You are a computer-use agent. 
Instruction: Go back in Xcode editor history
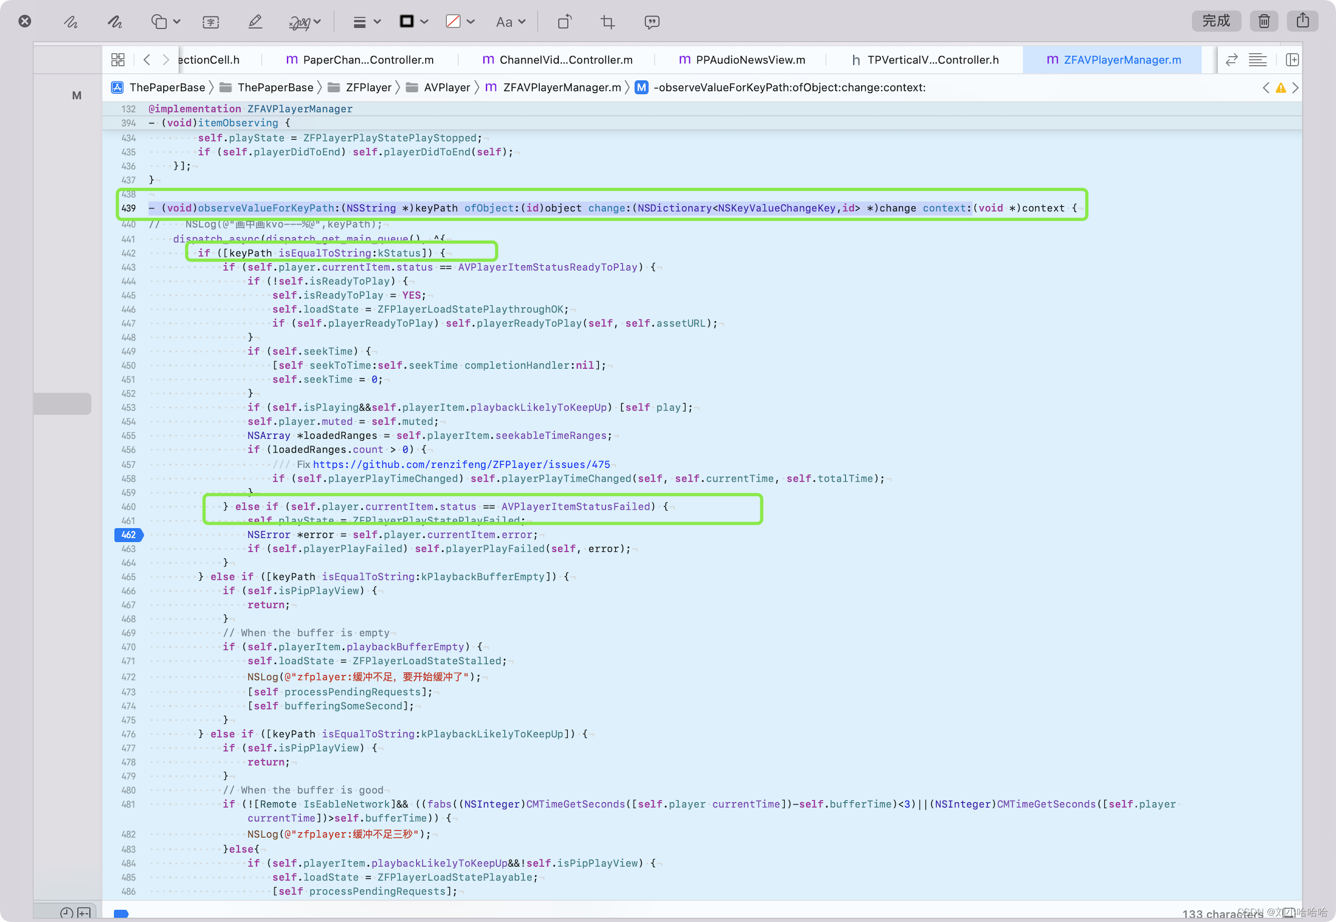click(147, 60)
